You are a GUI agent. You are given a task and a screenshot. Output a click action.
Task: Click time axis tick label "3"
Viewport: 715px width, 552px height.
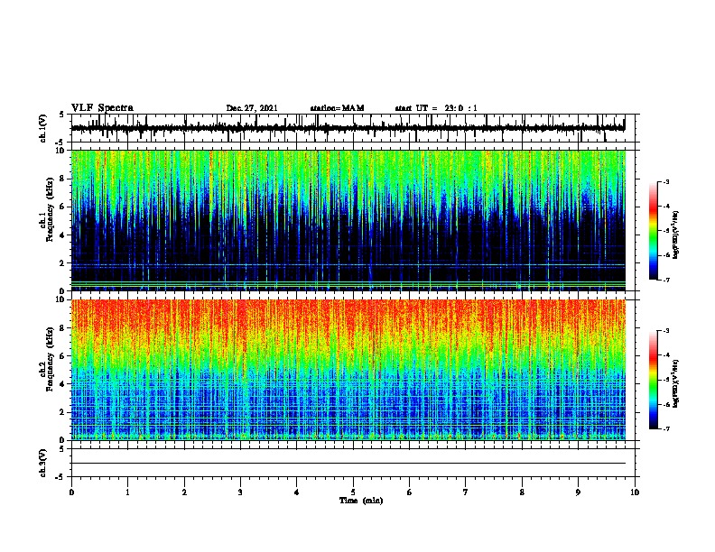tap(240, 492)
